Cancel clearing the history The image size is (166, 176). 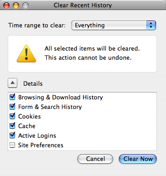[95, 159]
